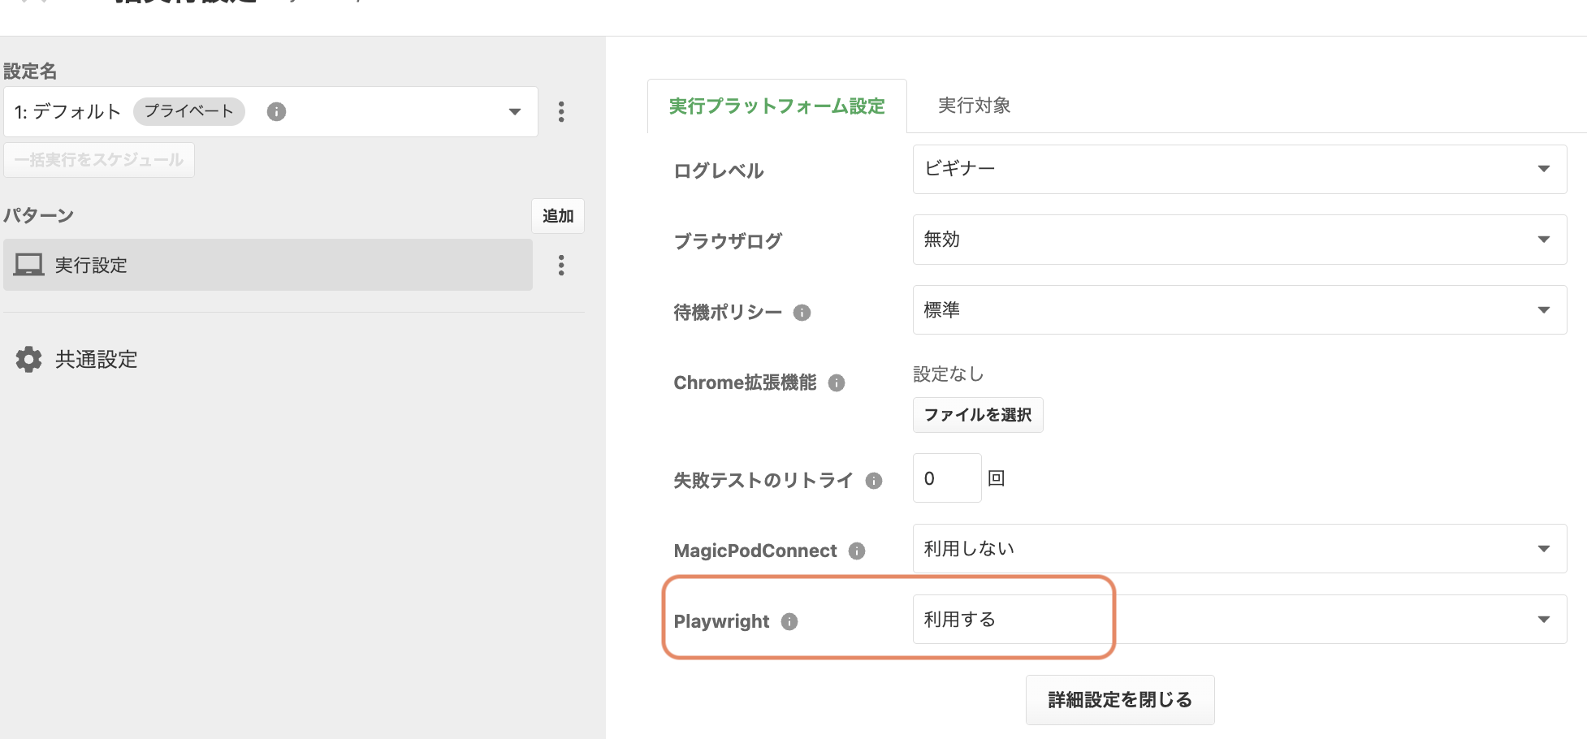Click the ログレベル label

pyautogui.click(x=719, y=171)
